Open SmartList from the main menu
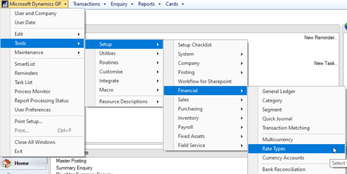Screen dimensions: 347x174 coord(25,64)
